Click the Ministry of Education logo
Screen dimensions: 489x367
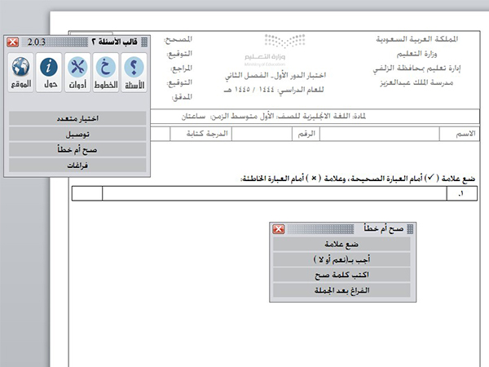coord(281,47)
